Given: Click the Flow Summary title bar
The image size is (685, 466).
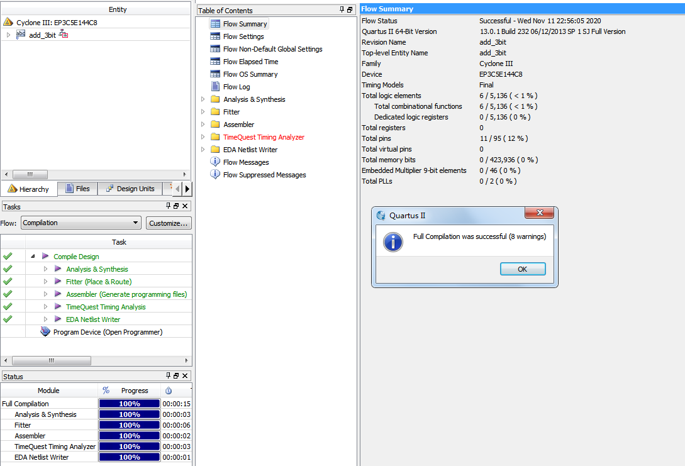Looking at the screenshot, I should tap(523, 9).
